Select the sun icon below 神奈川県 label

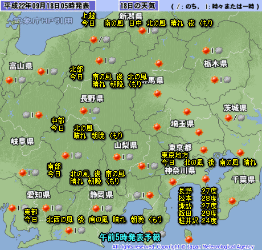pyautogui.click(x=173, y=182)
